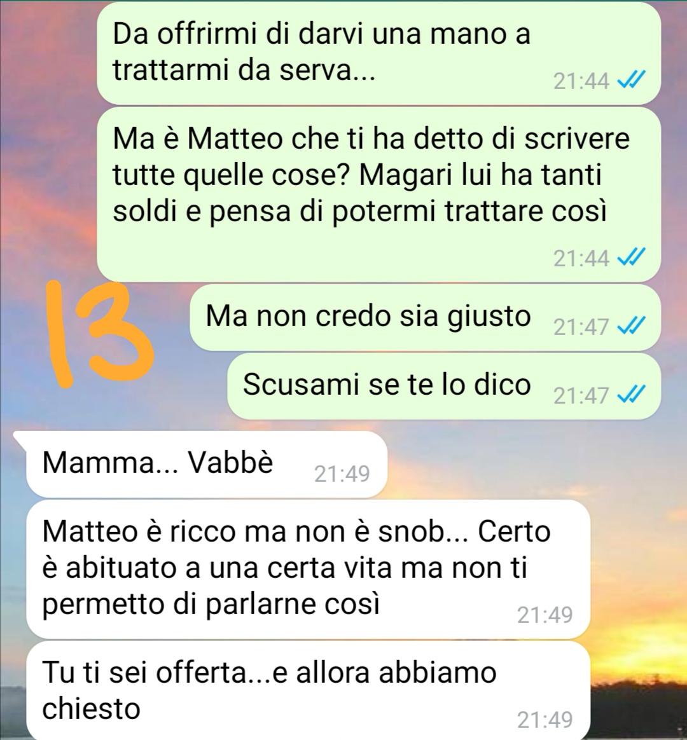
Task: Tap double-check next to 'Scusami se te lo dico'
Action: pos(630,395)
